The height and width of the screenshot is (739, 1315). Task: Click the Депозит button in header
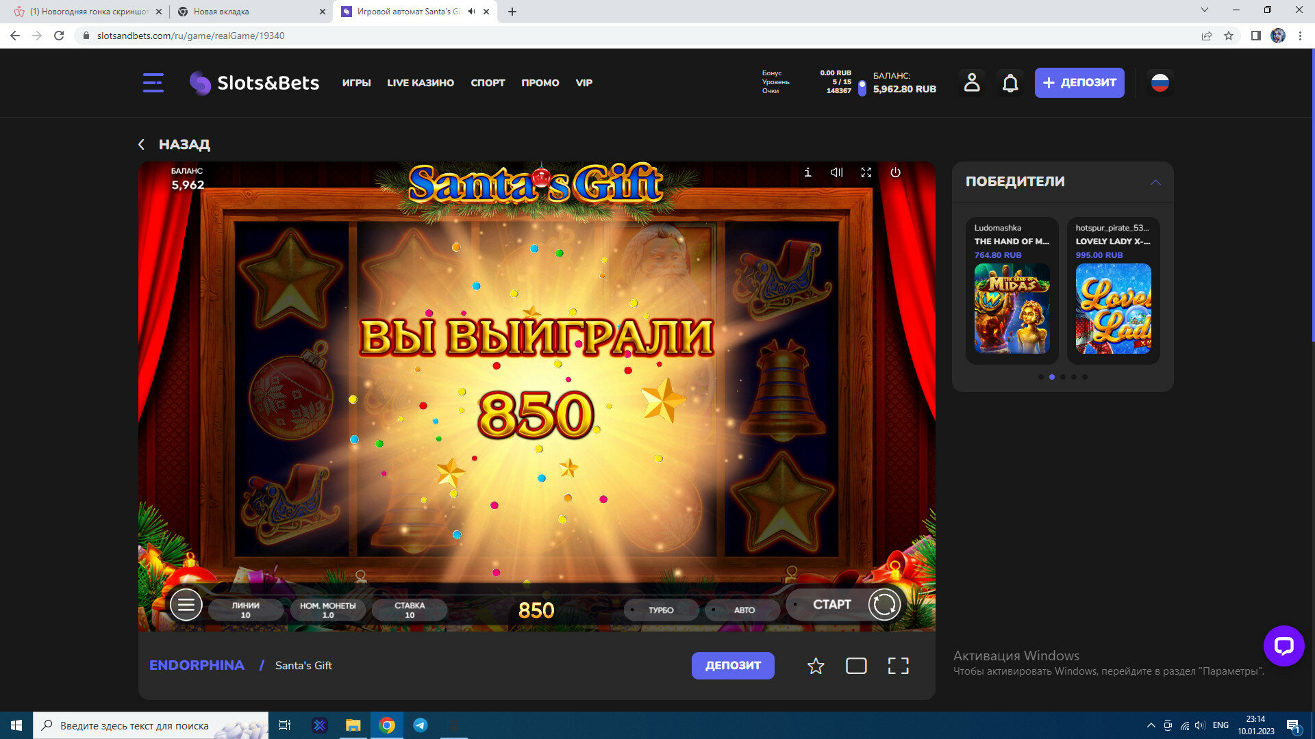point(1079,83)
